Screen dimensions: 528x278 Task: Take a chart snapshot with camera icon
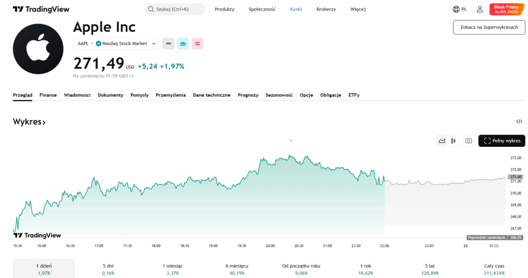(x=468, y=141)
